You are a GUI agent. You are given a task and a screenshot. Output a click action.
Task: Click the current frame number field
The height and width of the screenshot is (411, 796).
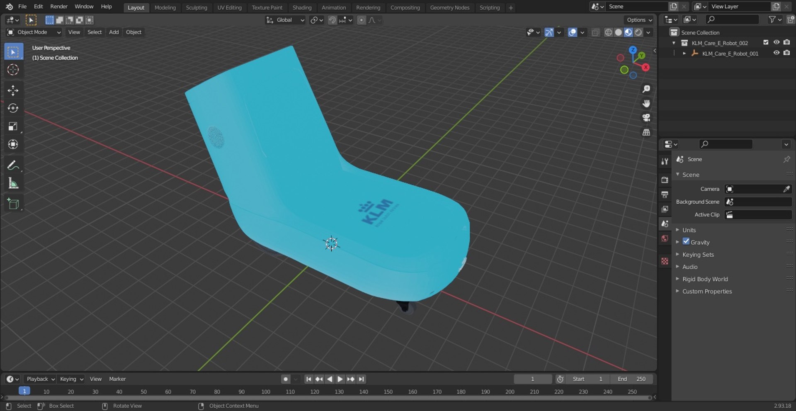click(533, 379)
